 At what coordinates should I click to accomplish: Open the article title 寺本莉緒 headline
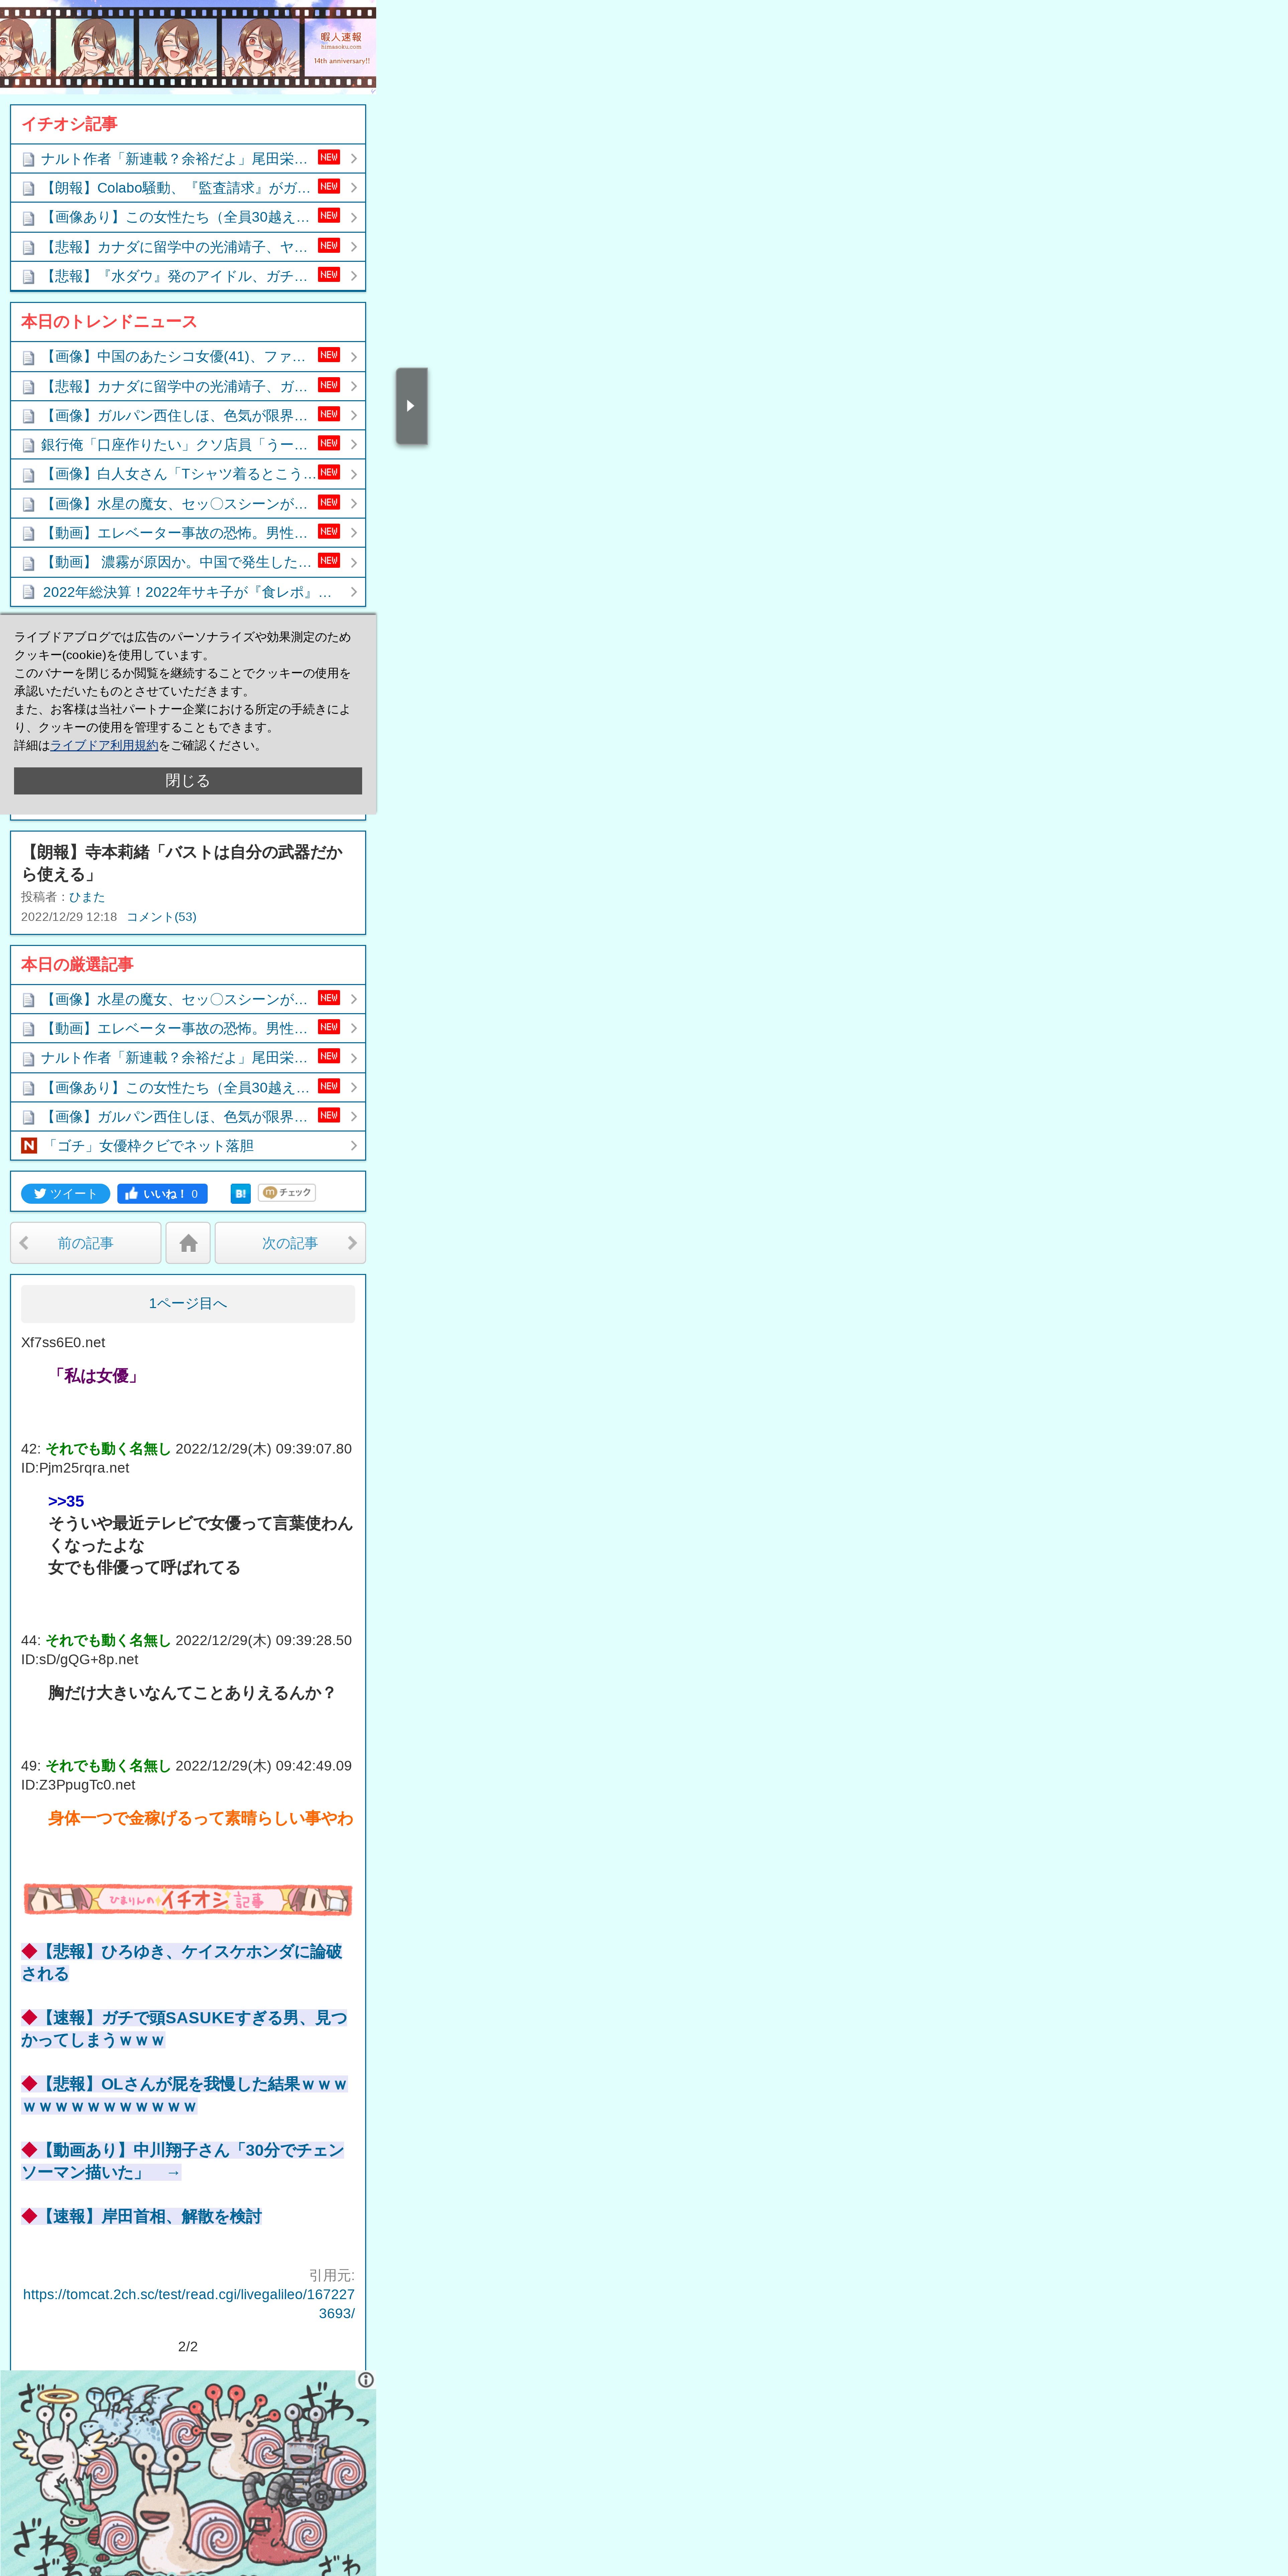[182, 863]
